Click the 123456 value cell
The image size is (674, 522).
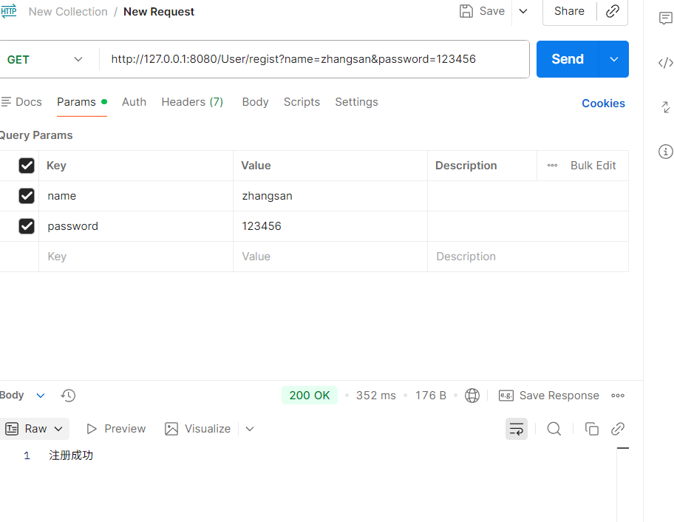pyautogui.click(x=330, y=226)
